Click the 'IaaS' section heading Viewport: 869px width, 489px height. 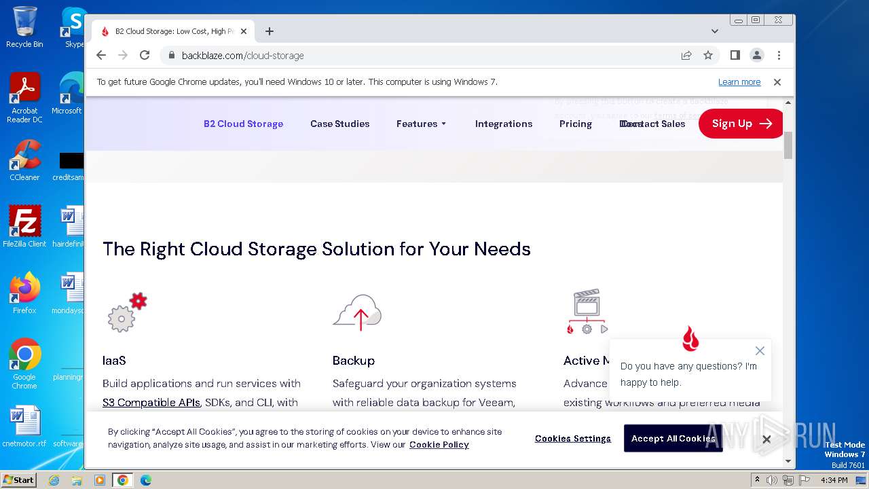(114, 361)
